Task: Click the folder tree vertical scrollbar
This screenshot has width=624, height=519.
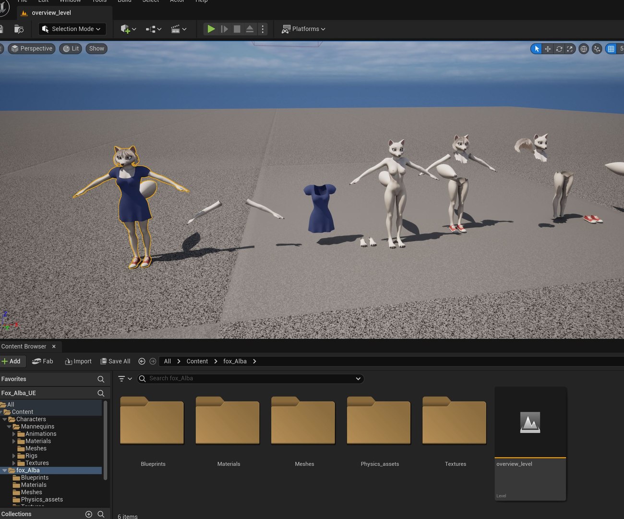Action: [x=105, y=440]
